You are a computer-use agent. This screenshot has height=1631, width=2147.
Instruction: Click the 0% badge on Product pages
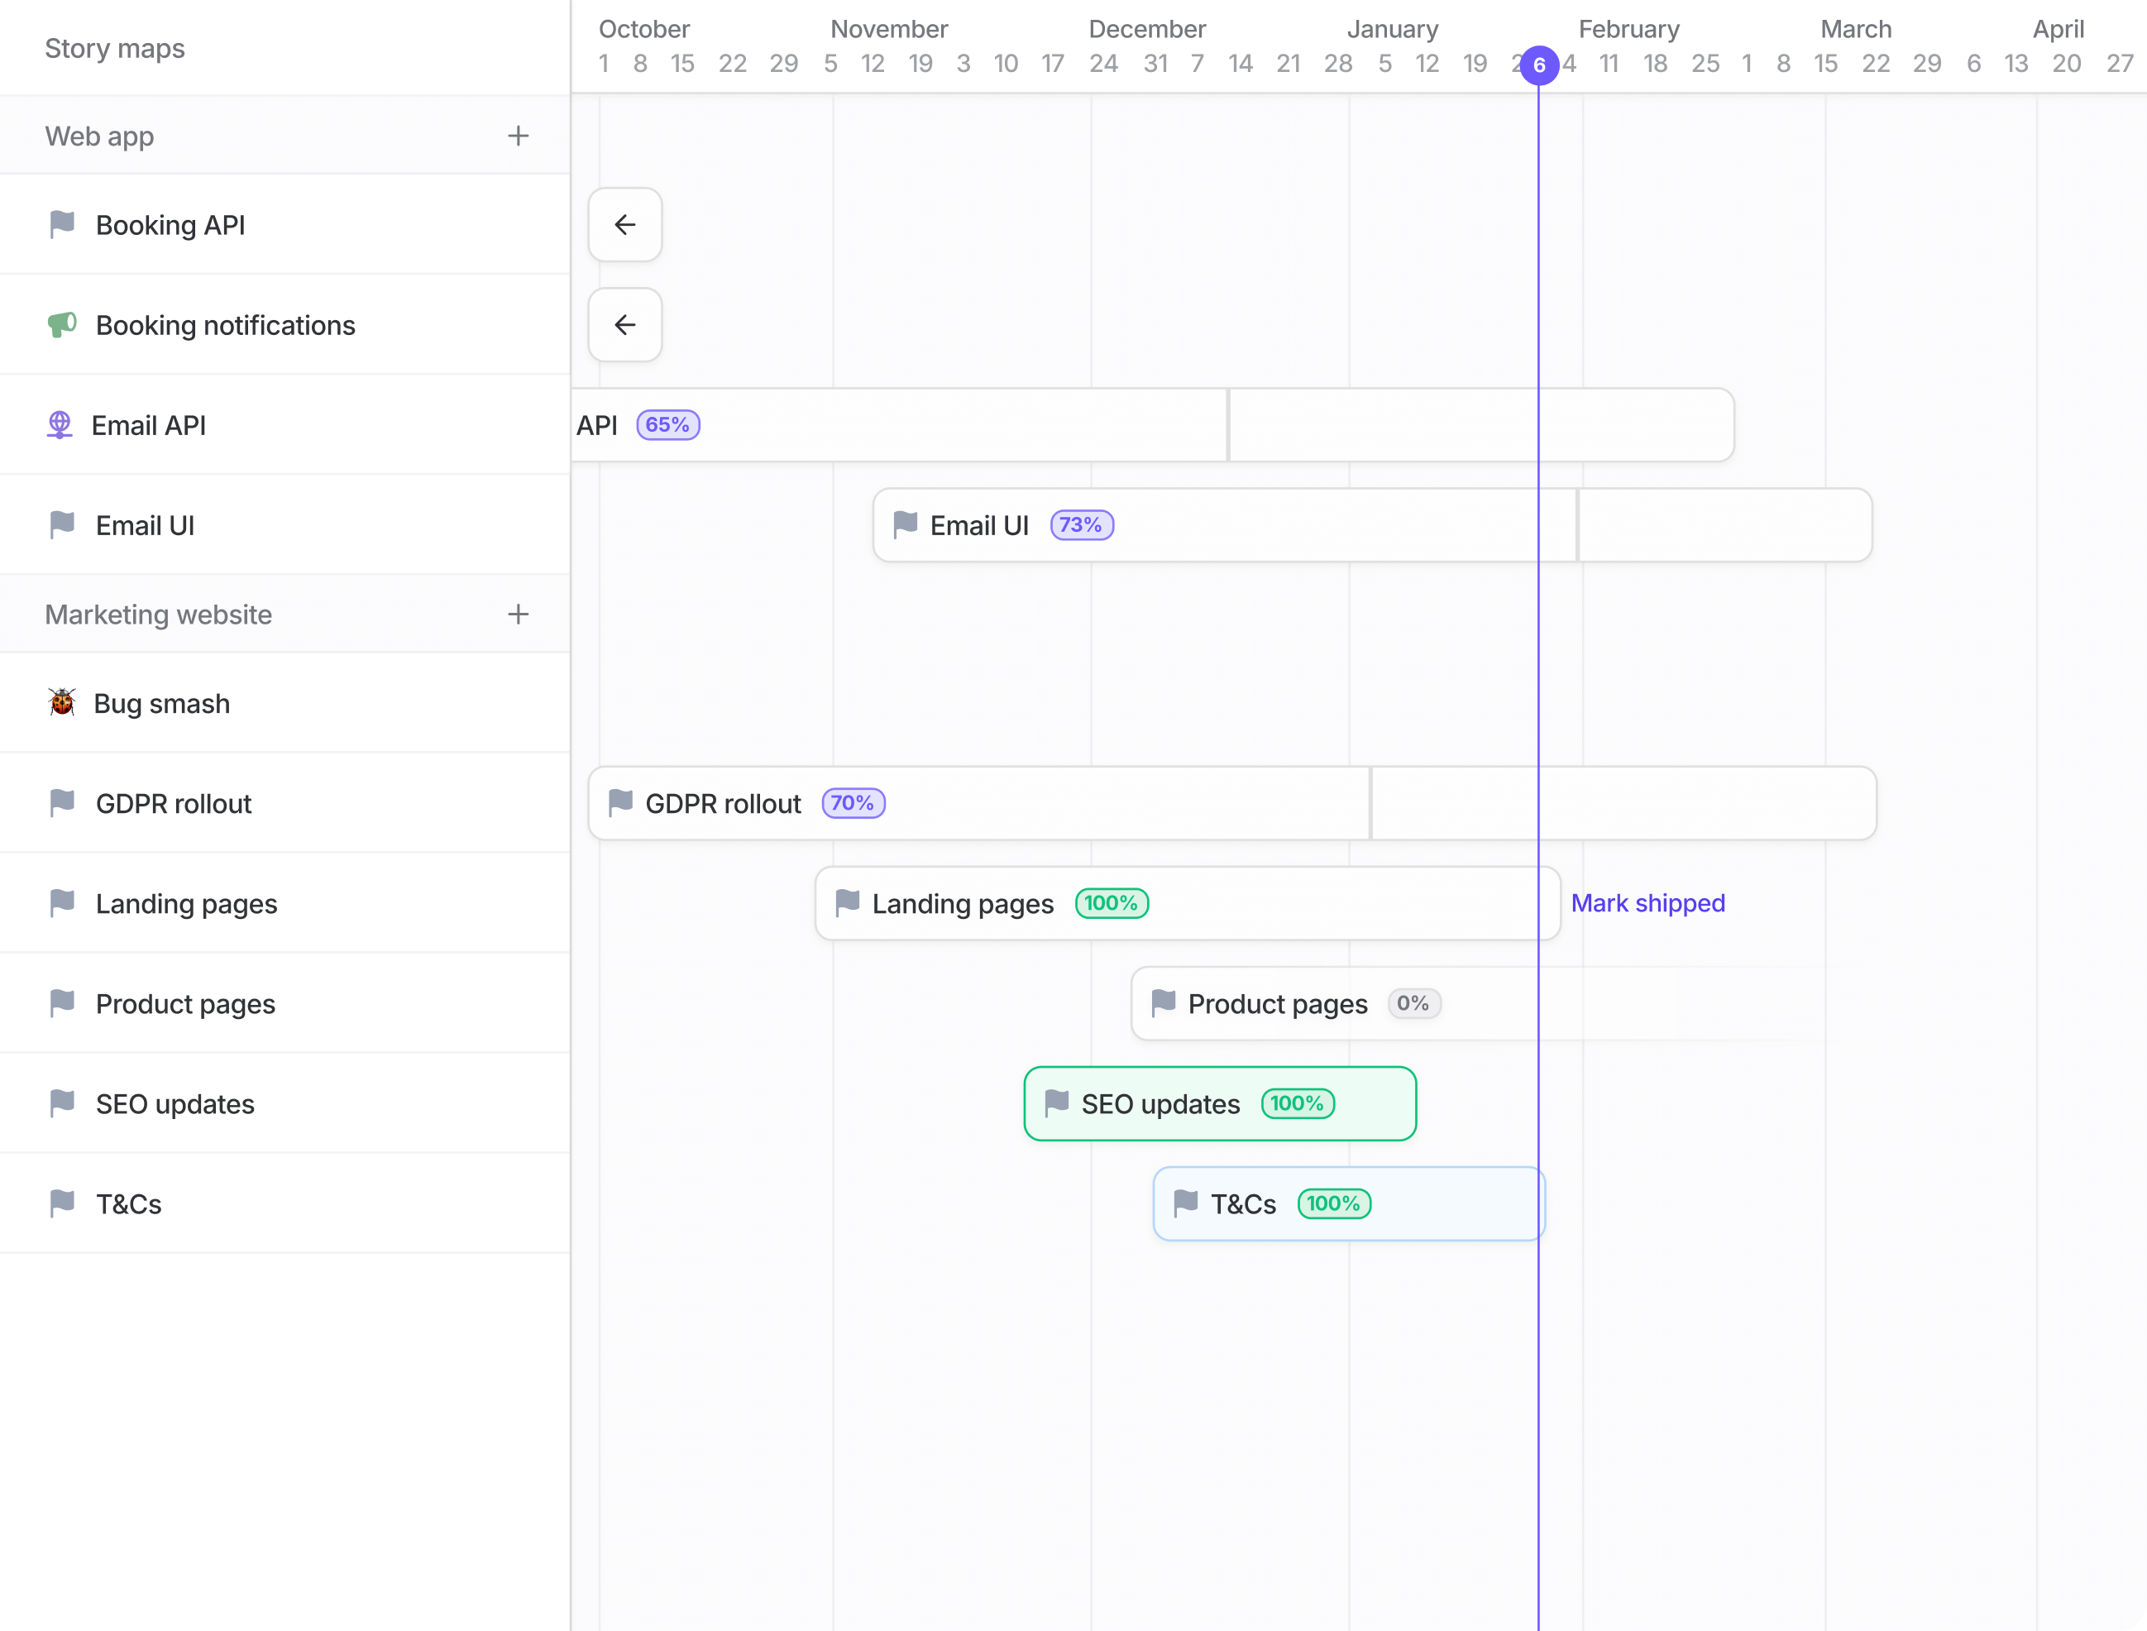click(x=1413, y=1003)
